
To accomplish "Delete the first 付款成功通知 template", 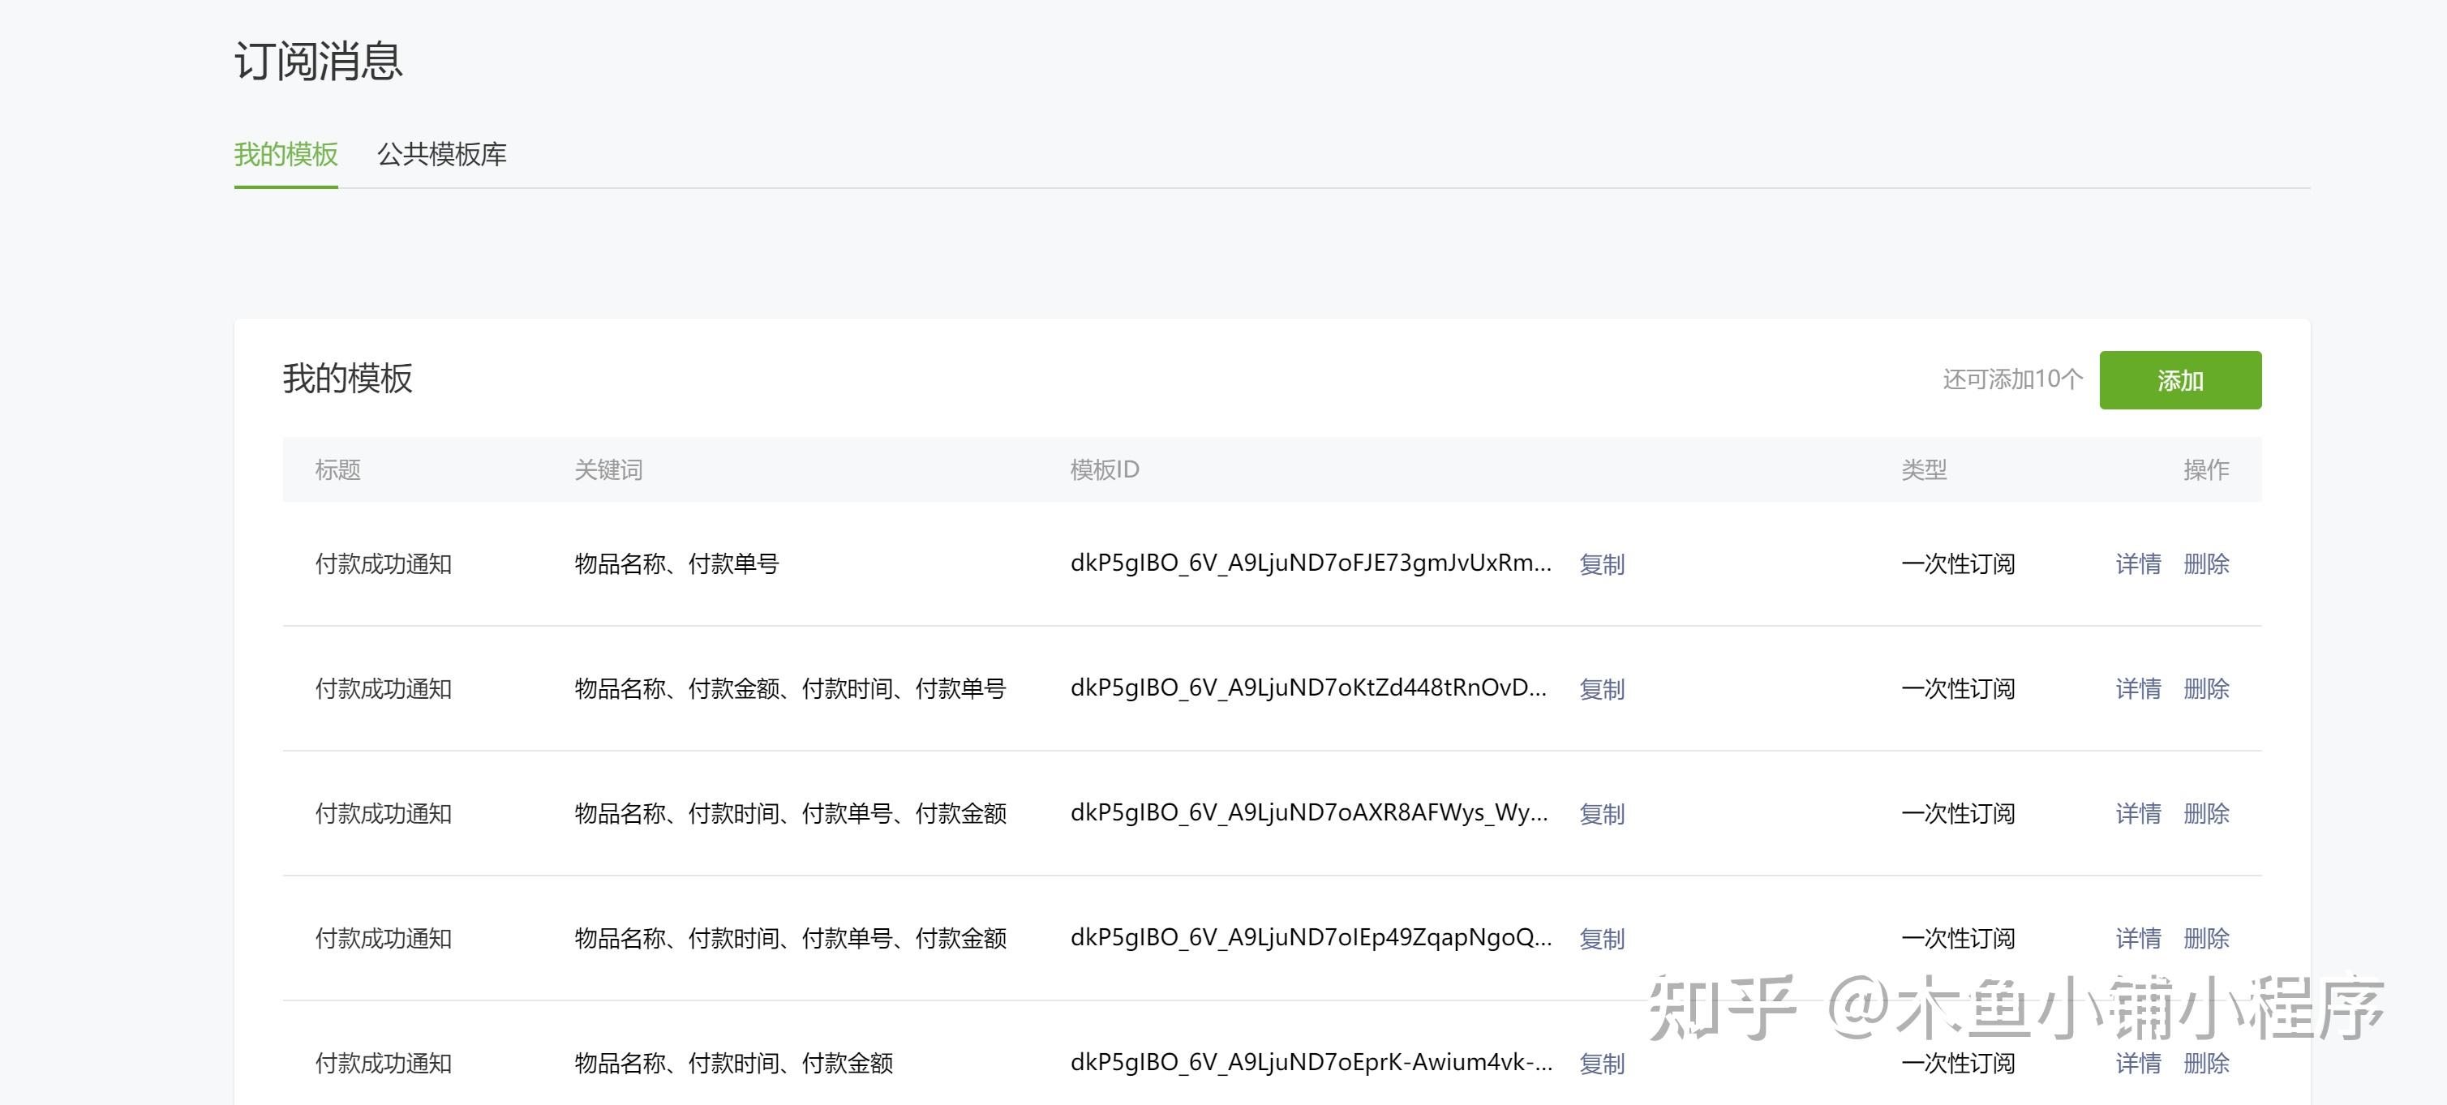I will coord(2206,564).
